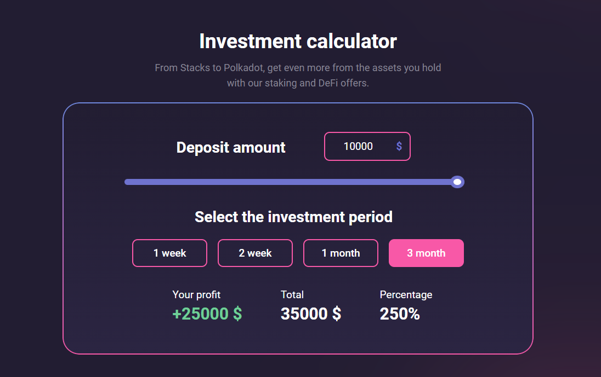The height and width of the screenshot is (377, 601).
Task: Click the dollar sign after the 35000 total
Action: (x=336, y=314)
